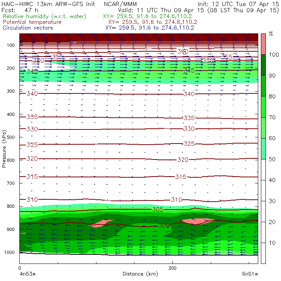The height and width of the screenshot is (281, 281).
Task: Click the '60' colorbar tick label
Action: coord(272,138)
